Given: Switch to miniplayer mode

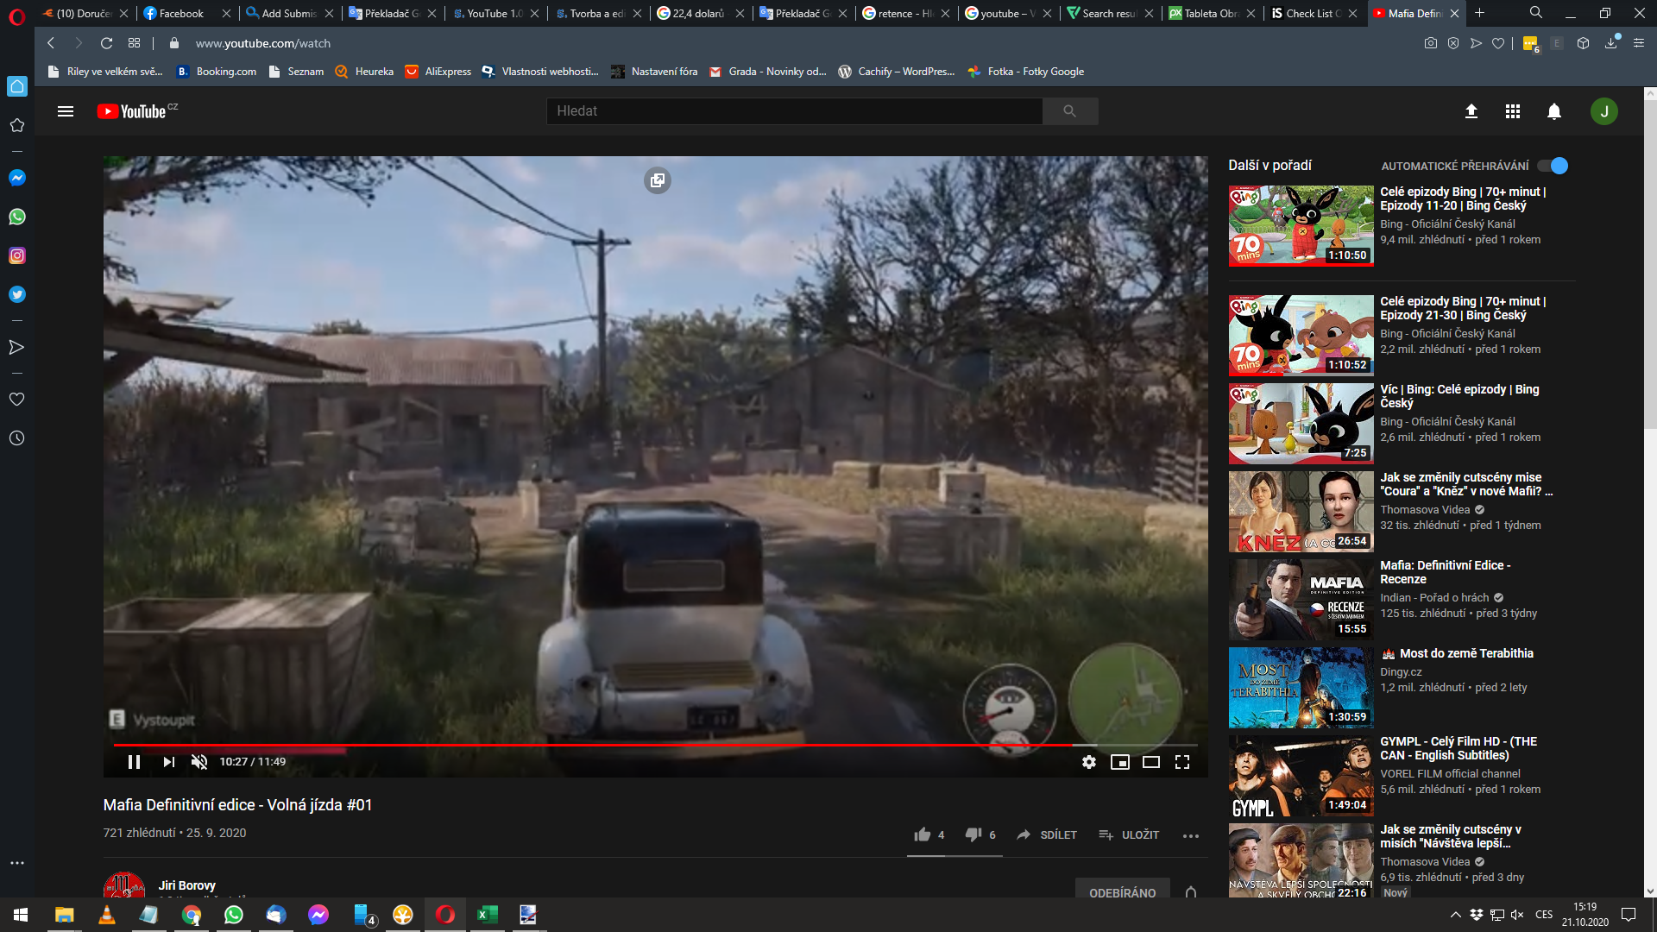Looking at the screenshot, I should [1120, 762].
